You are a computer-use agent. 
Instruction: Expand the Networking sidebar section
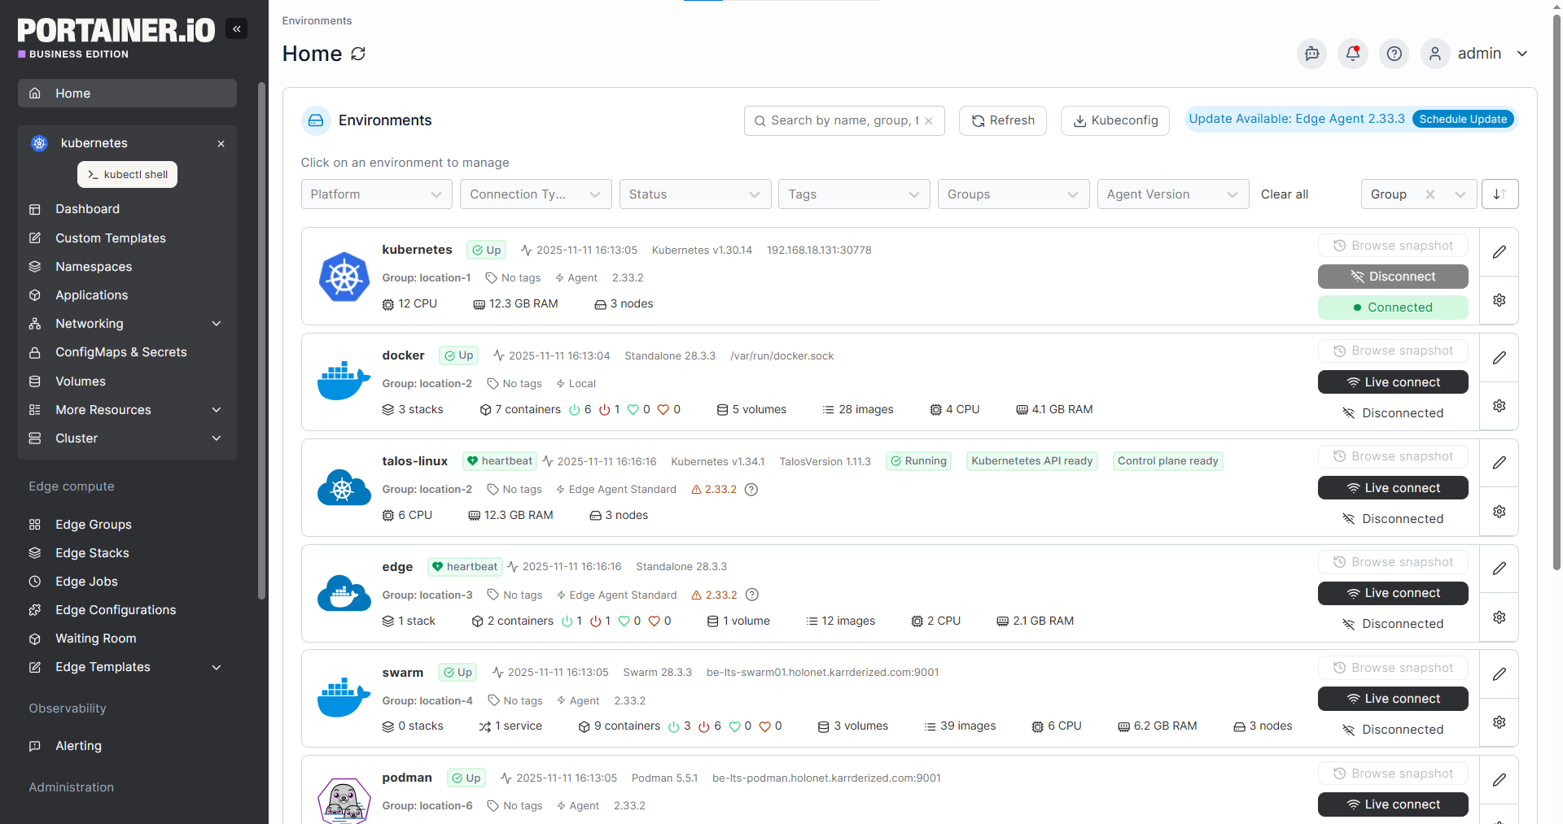tap(127, 324)
